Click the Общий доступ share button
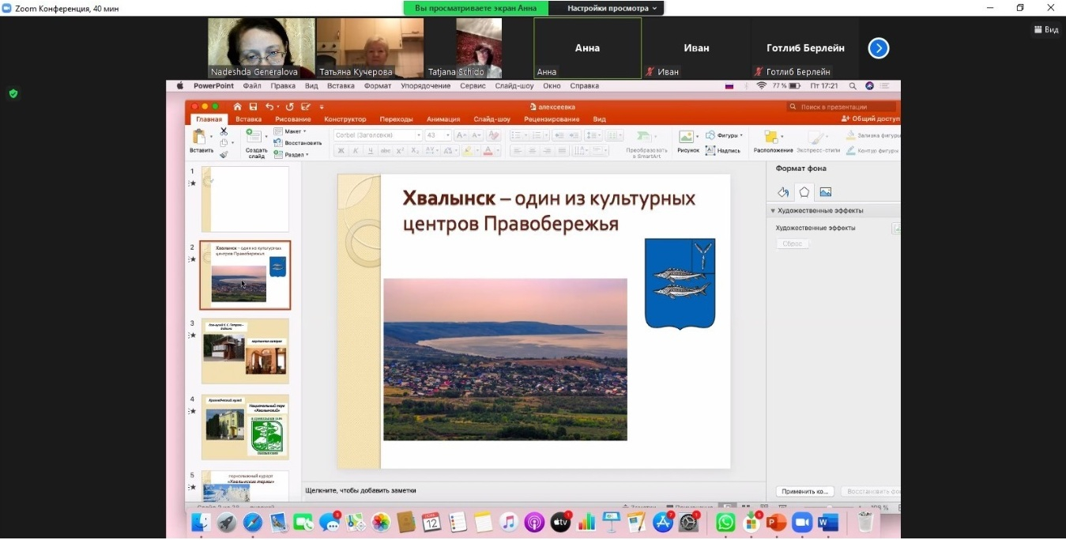 870,119
